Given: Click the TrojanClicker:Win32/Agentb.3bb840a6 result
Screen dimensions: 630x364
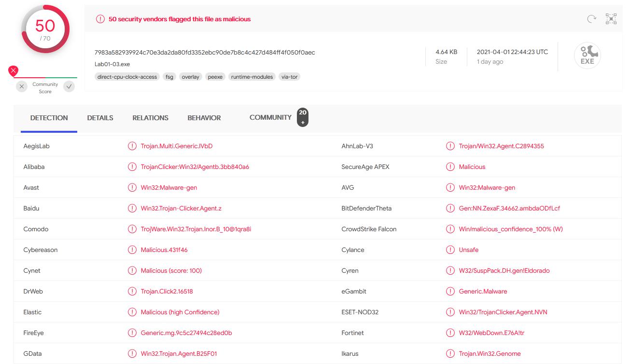Looking at the screenshot, I should 195,167.
